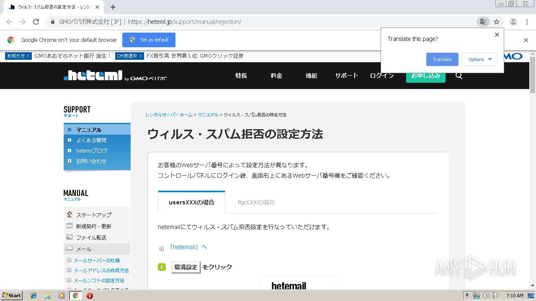Show hidden tray icons arrow

(467, 296)
